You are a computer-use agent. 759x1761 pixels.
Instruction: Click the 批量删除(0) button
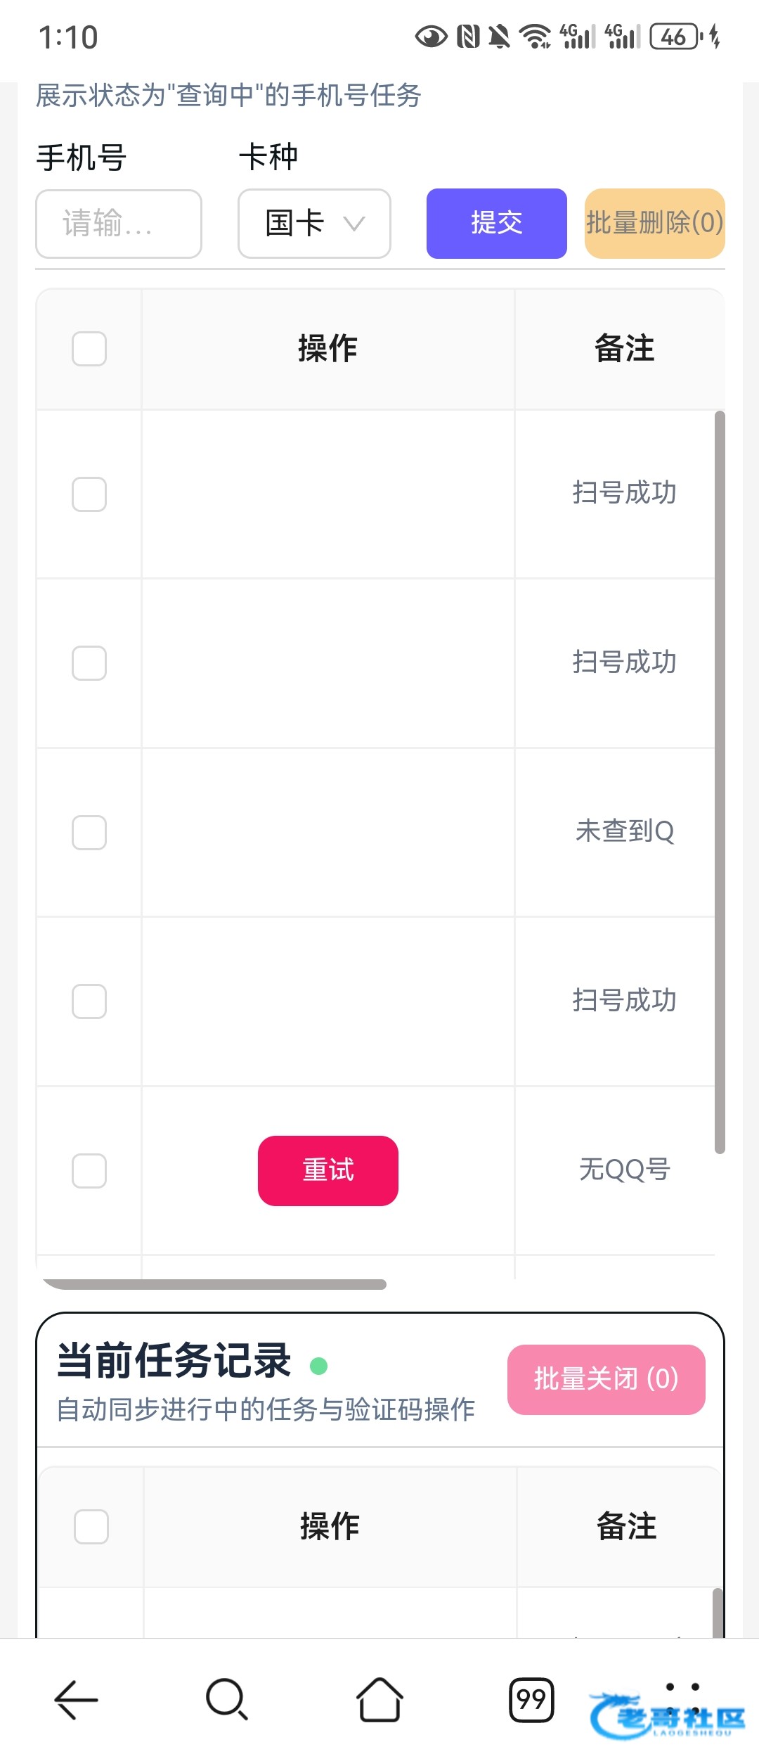pos(654,224)
